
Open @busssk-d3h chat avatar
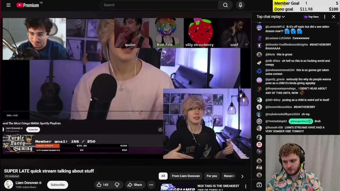[x=259, y=128]
